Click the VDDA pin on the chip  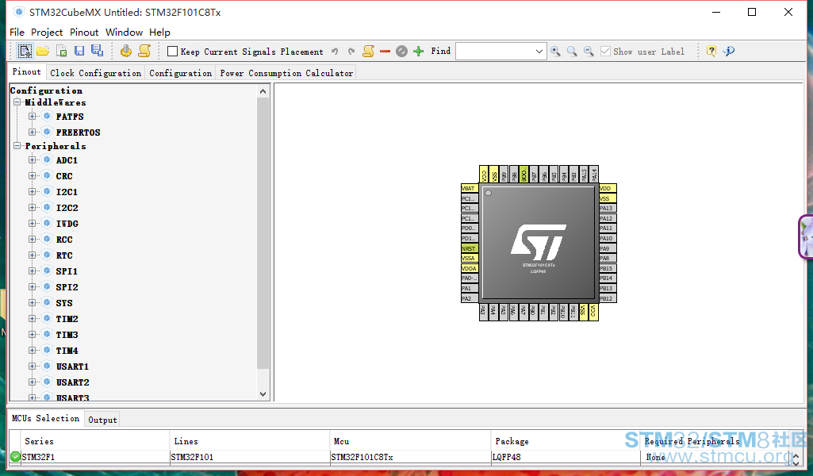pos(470,268)
